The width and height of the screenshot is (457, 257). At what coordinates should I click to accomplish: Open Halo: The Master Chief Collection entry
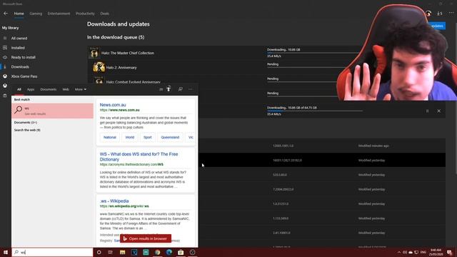(x=128, y=53)
